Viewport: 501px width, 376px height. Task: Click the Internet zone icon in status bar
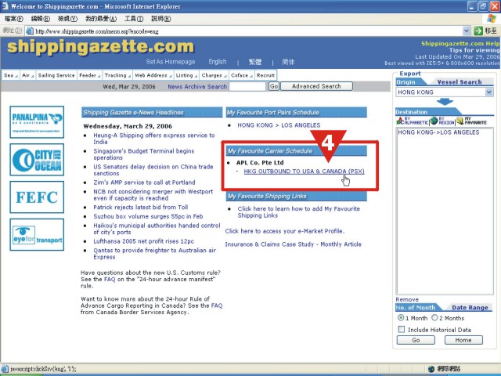pos(431,369)
